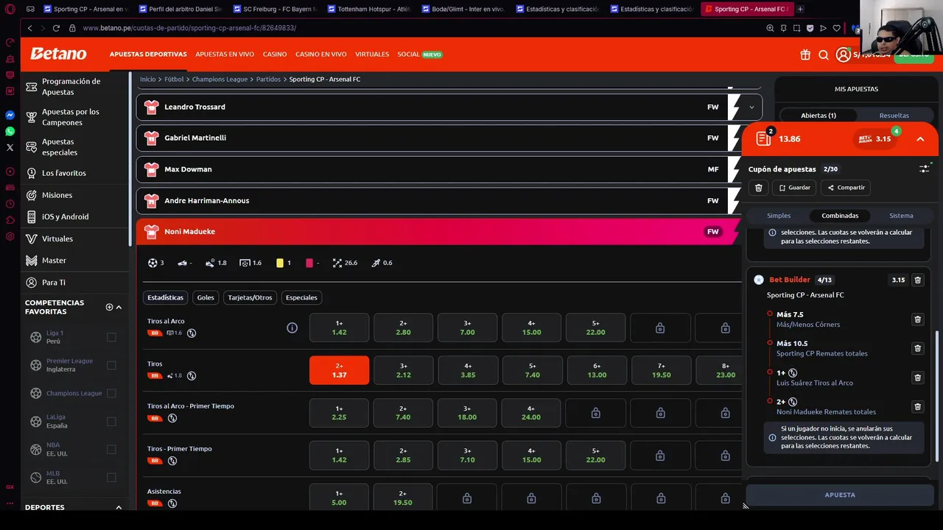943x530 pixels.
Task: Check the NBA EE. UU. checkbox
Action: [x=111, y=449]
